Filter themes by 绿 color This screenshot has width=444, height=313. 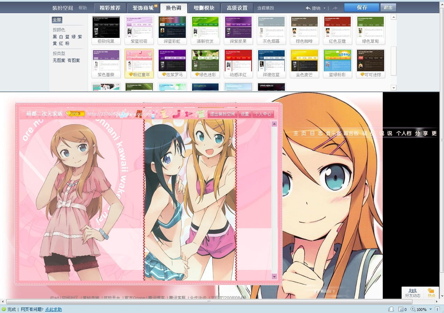pyautogui.click(x=74, y=37)
